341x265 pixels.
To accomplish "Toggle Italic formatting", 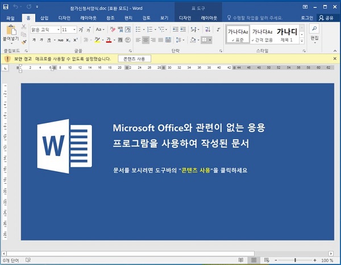I will pyautogui.click(x=41, y=40).
